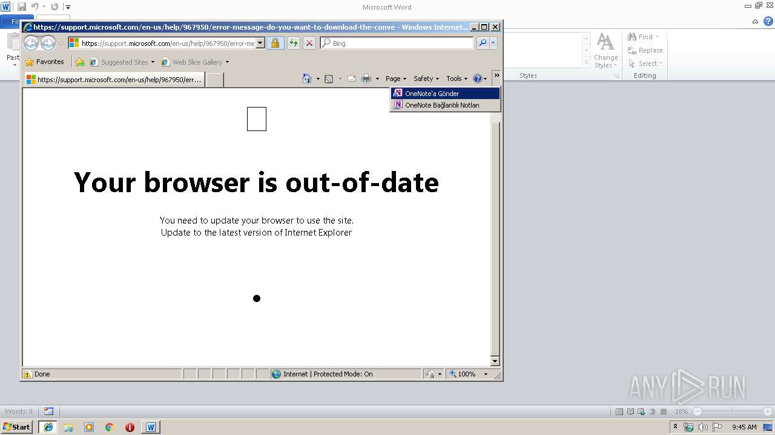Minimize the Word ribbon with caret
Screen dimensions: 775x435
(755, 21)
